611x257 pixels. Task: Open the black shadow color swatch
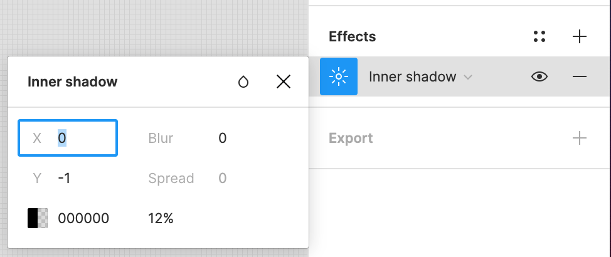click(x=38, y=218)
